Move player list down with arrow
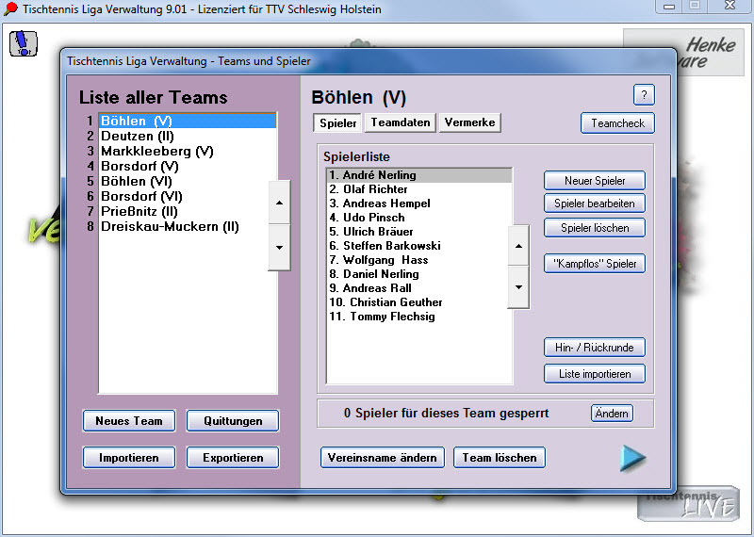 [x=518, y=286]
